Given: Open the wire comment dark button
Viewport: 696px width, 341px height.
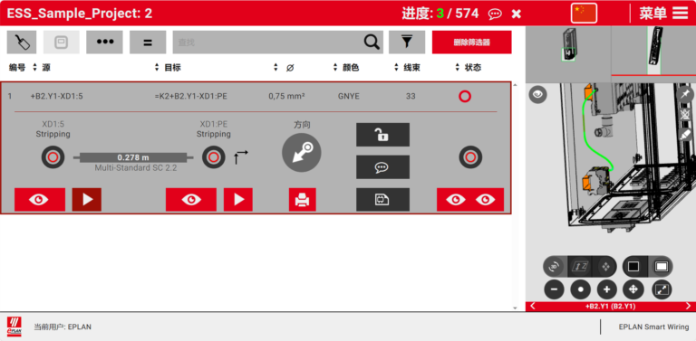Looking at the screenshot, I should (x=382, y=167).
